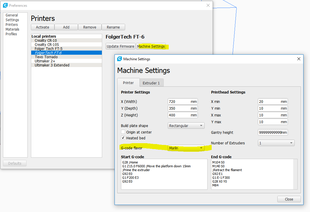
Task: Go to the Profiles preferences section
Action: pyautogui.click(x=11, y=34)
